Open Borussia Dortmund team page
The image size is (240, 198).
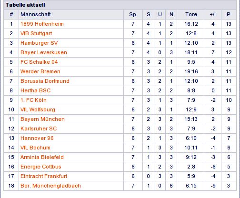click(45, 81)
